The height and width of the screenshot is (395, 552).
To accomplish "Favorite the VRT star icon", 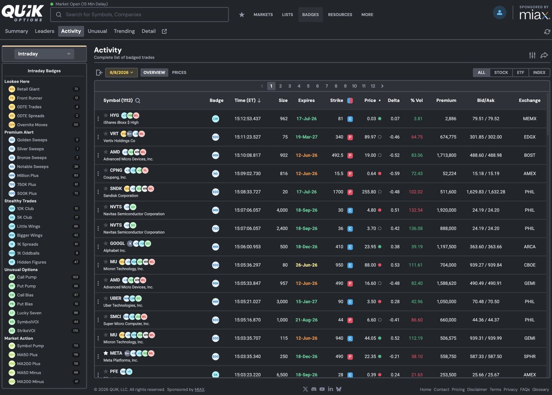I will (x=106, y=134).
